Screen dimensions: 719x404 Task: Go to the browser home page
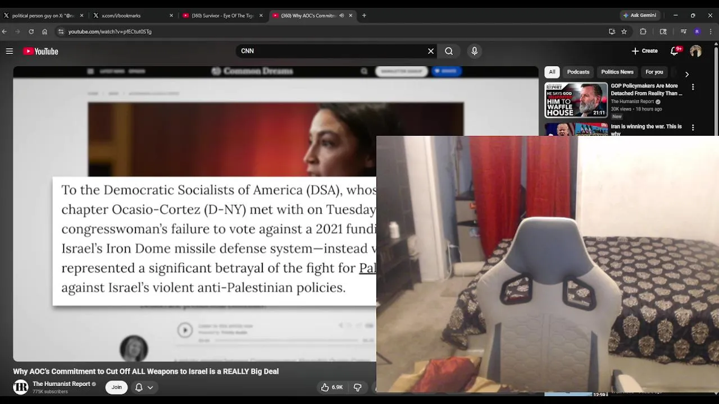(x=45, y=31)
